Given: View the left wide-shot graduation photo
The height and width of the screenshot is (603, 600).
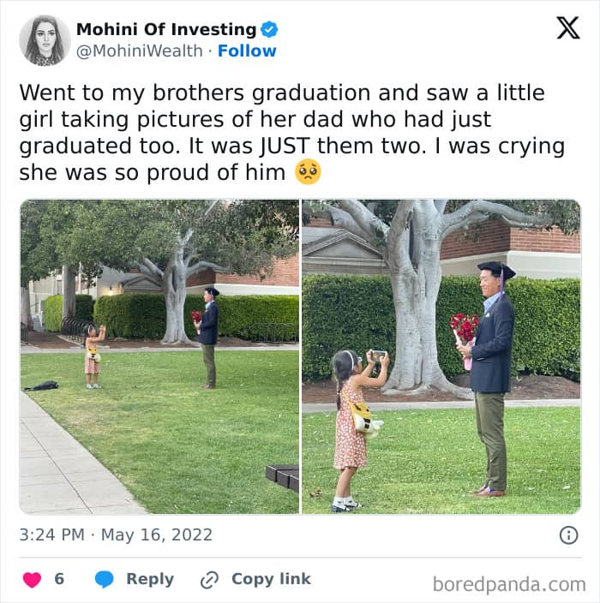Looking at the screenshot, I should 159,356.
